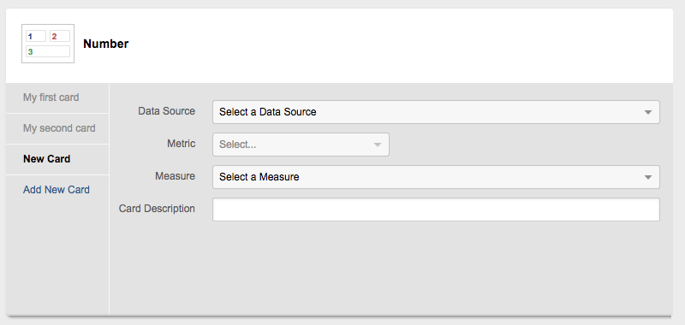Focus the Card Description text field
This screenshot has height=325, width=685.
436,210
